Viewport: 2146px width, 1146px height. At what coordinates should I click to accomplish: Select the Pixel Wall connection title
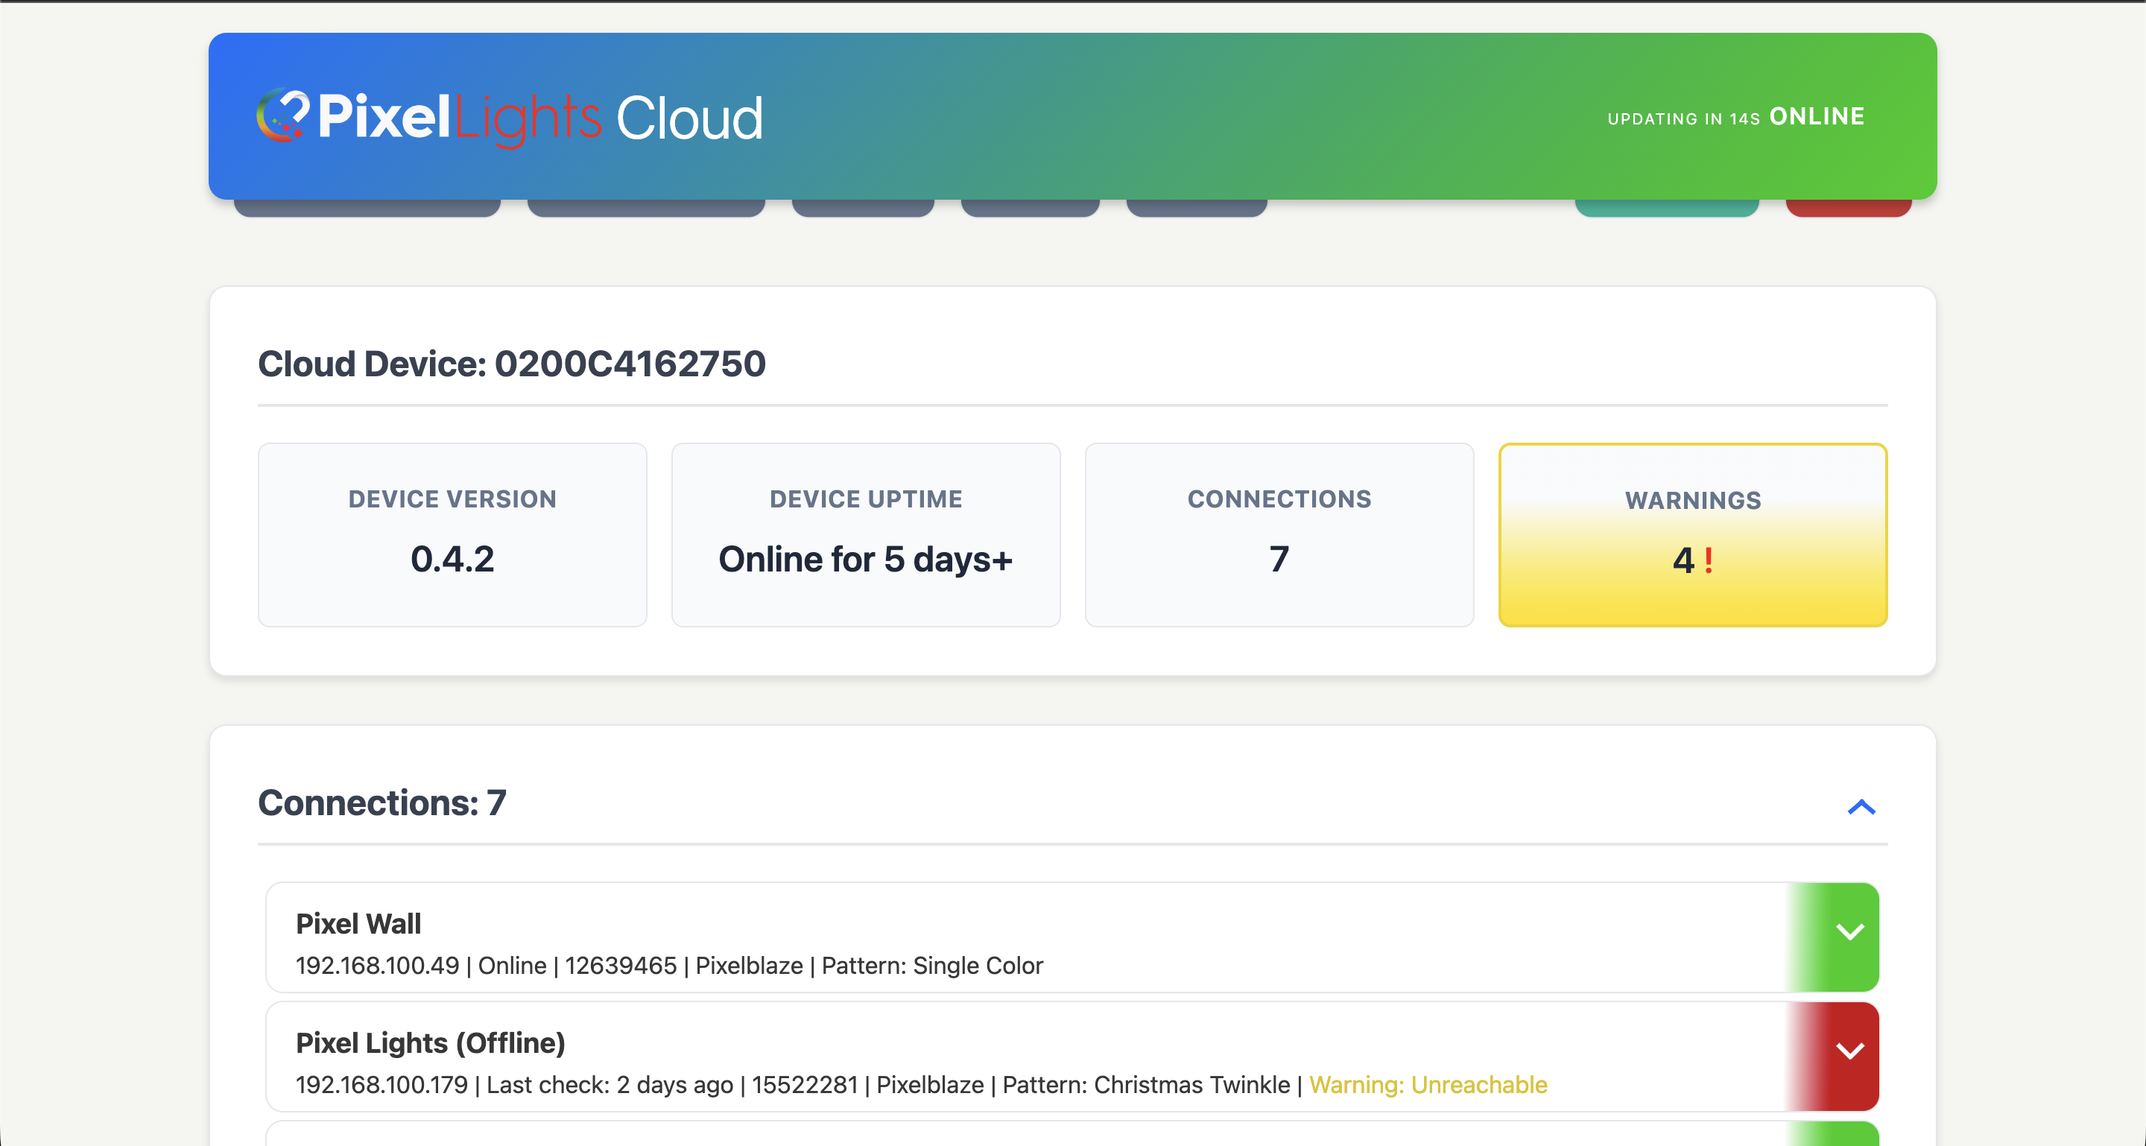point(358,924)
